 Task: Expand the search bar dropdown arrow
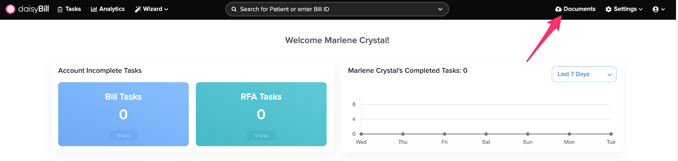[440, 9]
